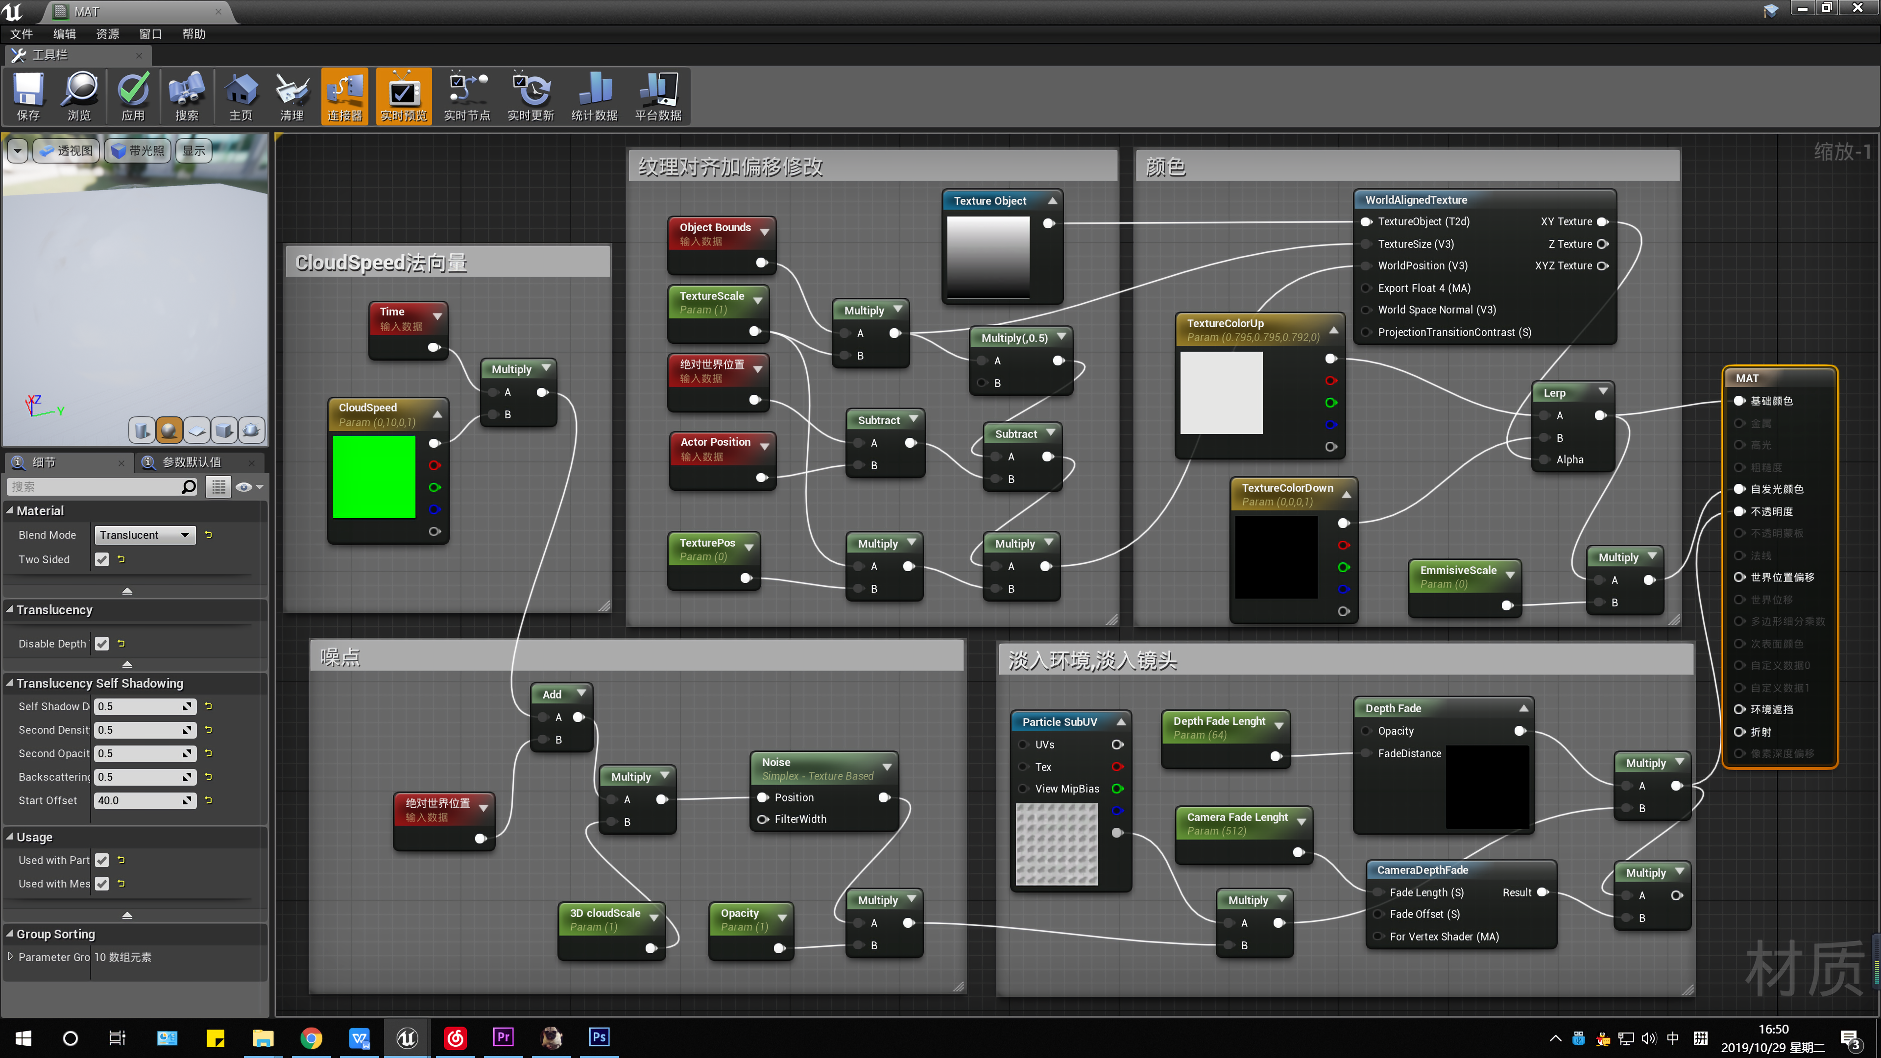Open Unreal Engine in Windows taskbar
The image size is (1881, 1058).
tap(407, 1037)
